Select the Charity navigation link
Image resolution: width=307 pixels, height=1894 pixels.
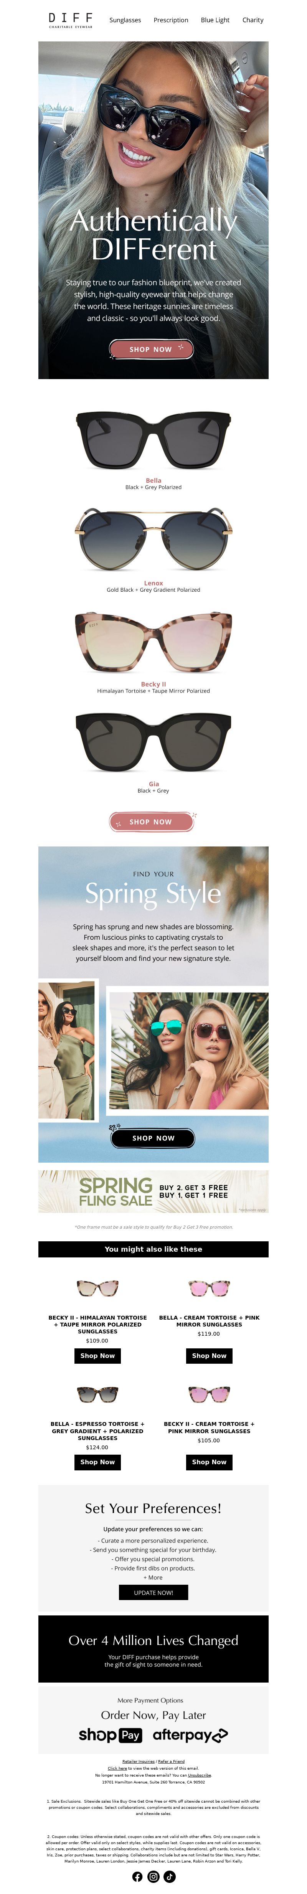(253, 21)
